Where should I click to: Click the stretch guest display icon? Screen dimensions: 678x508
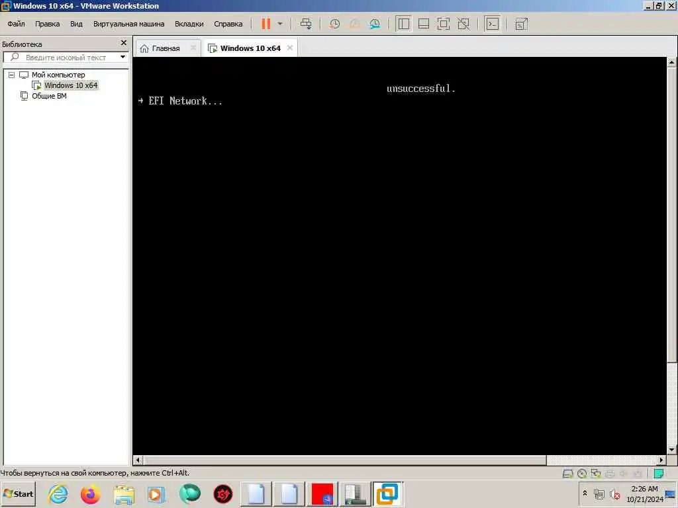522,24
